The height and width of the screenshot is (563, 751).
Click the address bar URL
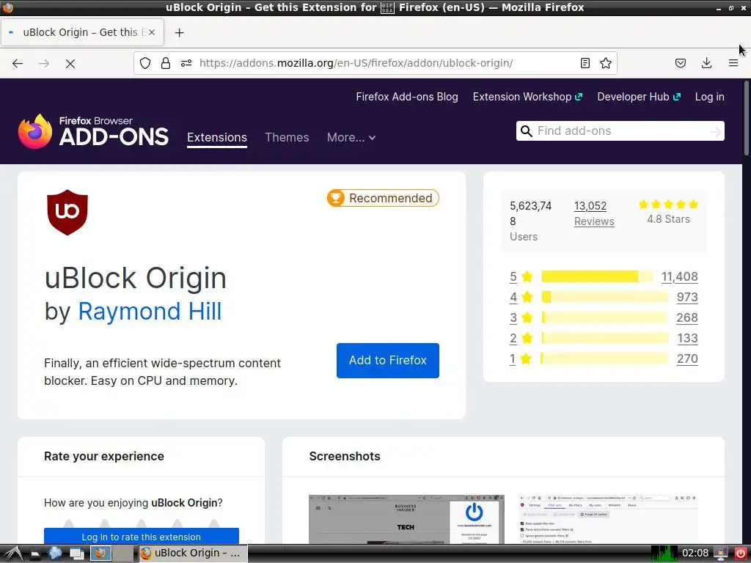tap(356, 63)
